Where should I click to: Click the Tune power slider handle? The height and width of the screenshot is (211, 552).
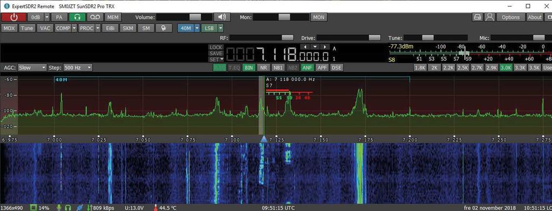pos(427,38)
